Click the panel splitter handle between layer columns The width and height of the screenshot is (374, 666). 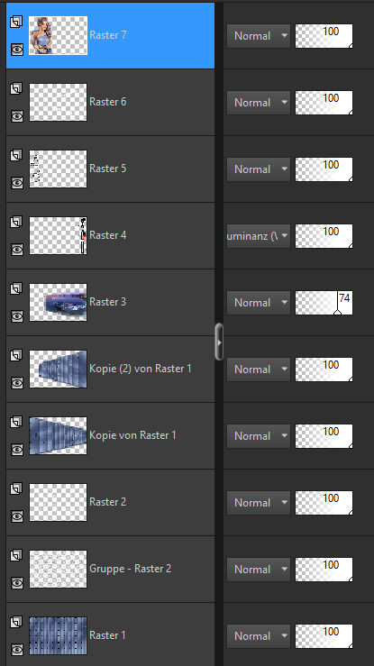tap(219, 342)
